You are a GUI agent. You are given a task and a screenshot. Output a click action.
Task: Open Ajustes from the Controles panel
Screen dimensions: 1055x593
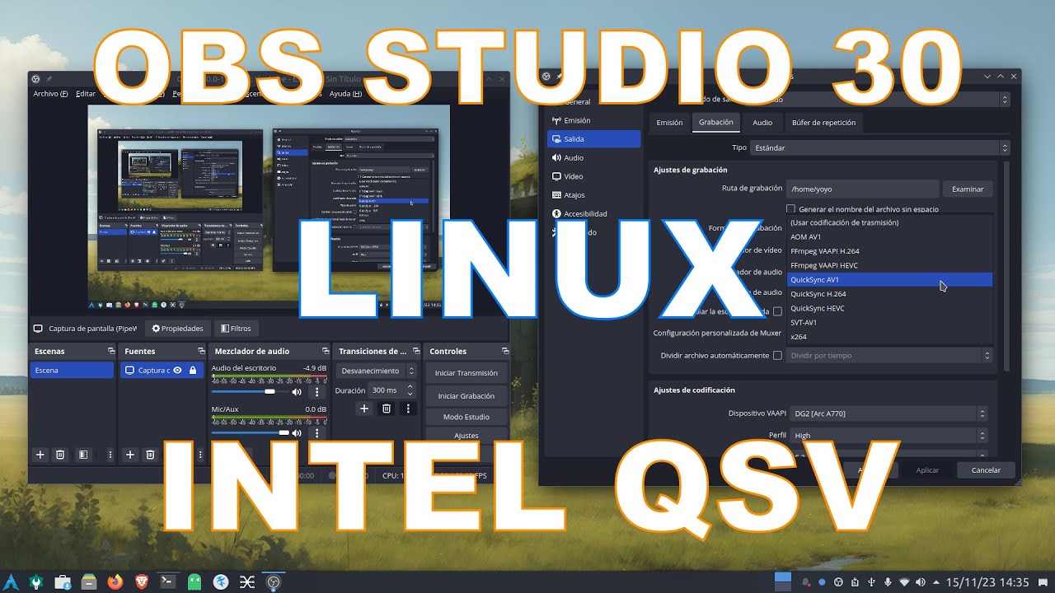click(467, 436)
